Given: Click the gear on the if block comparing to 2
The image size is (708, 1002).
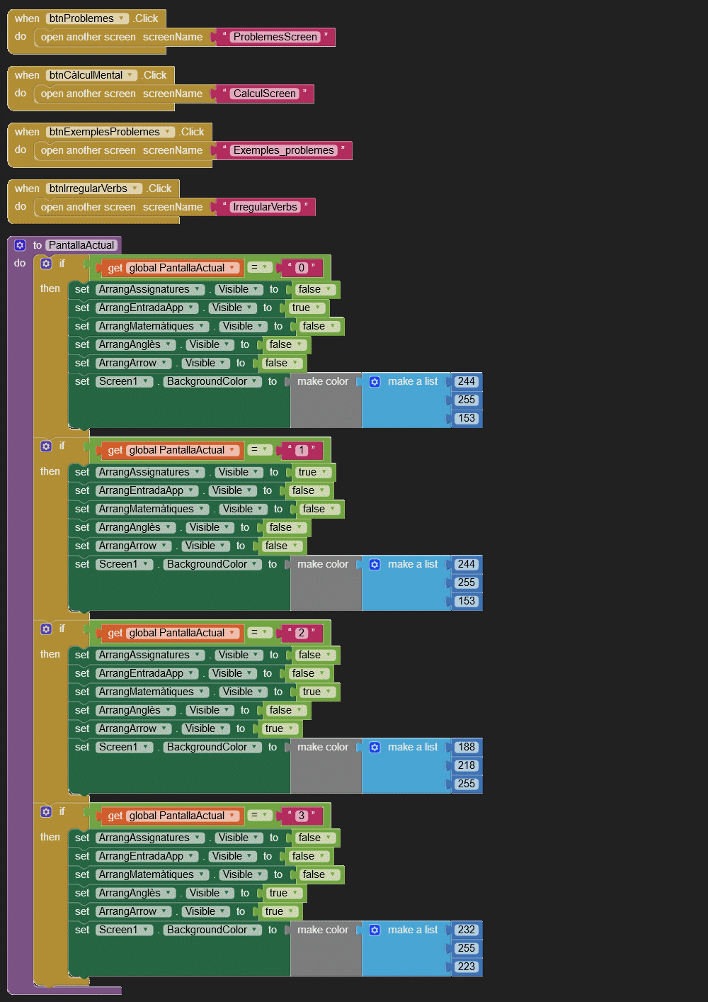Looking at the screenshot, I should click(46, 629).
